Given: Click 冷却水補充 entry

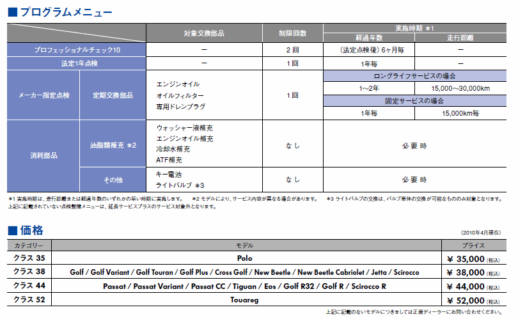Looking at the screenshot, I should pyautogui.click(x=173, y=149).
